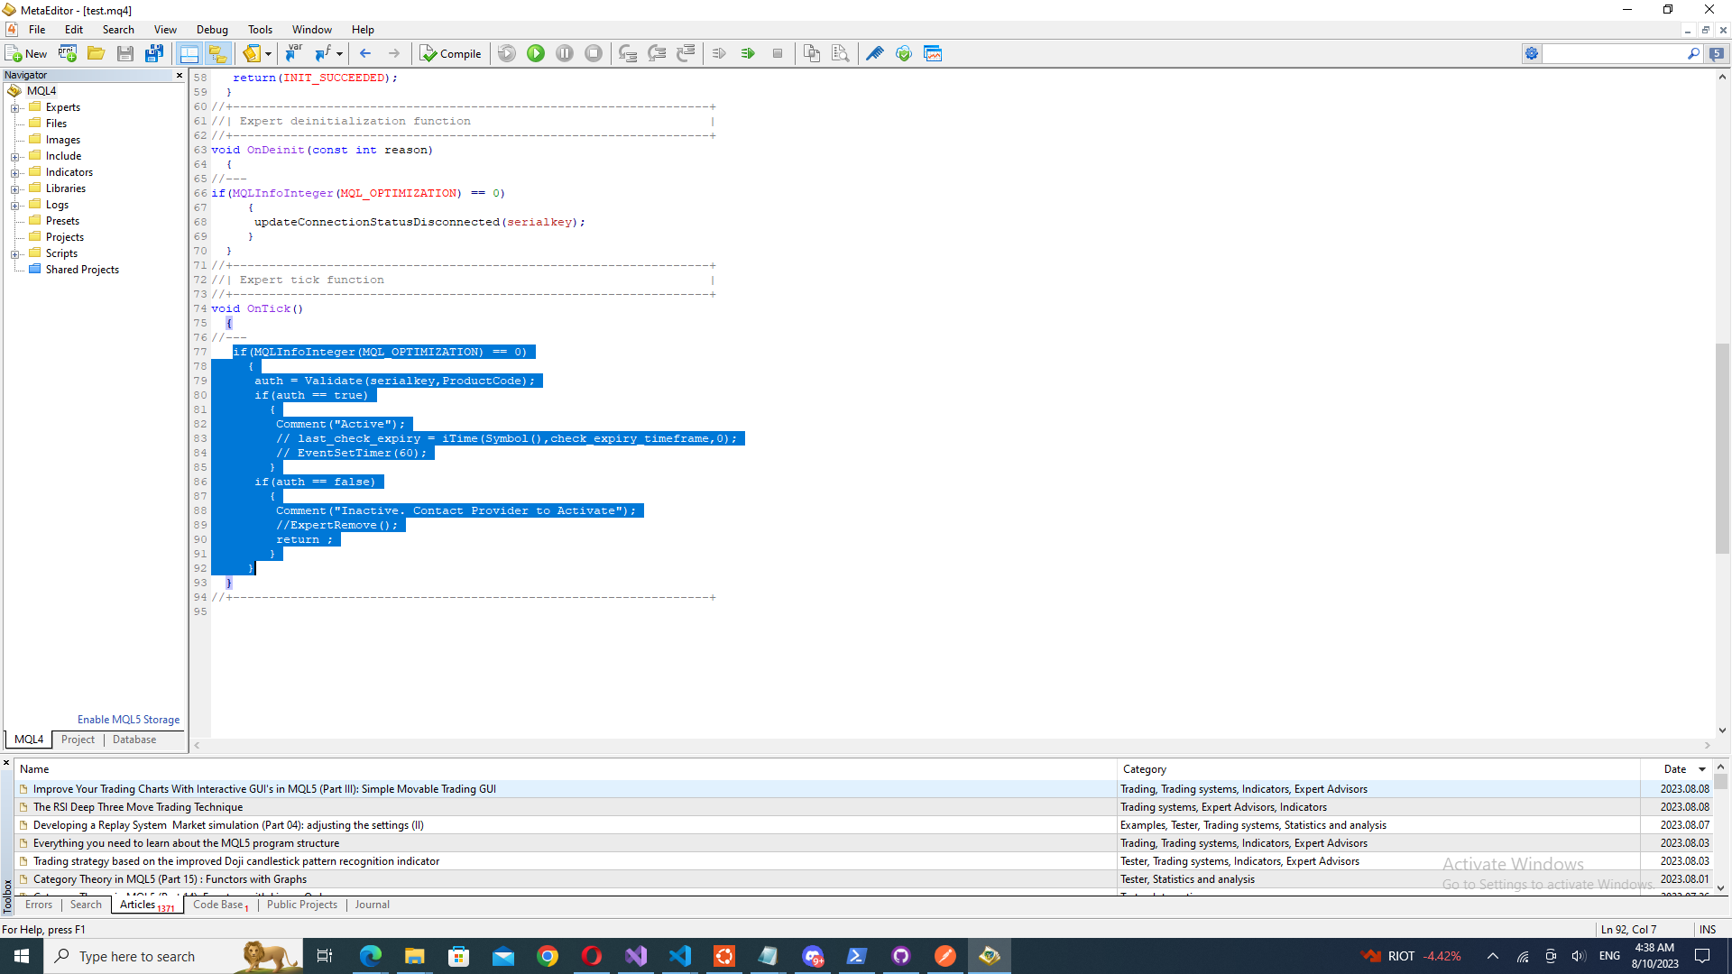Click the editor vertical scrollbar thumb
Image resolution: width=1732 pixels, height=974 pixels.
[x=1722, y=448]
